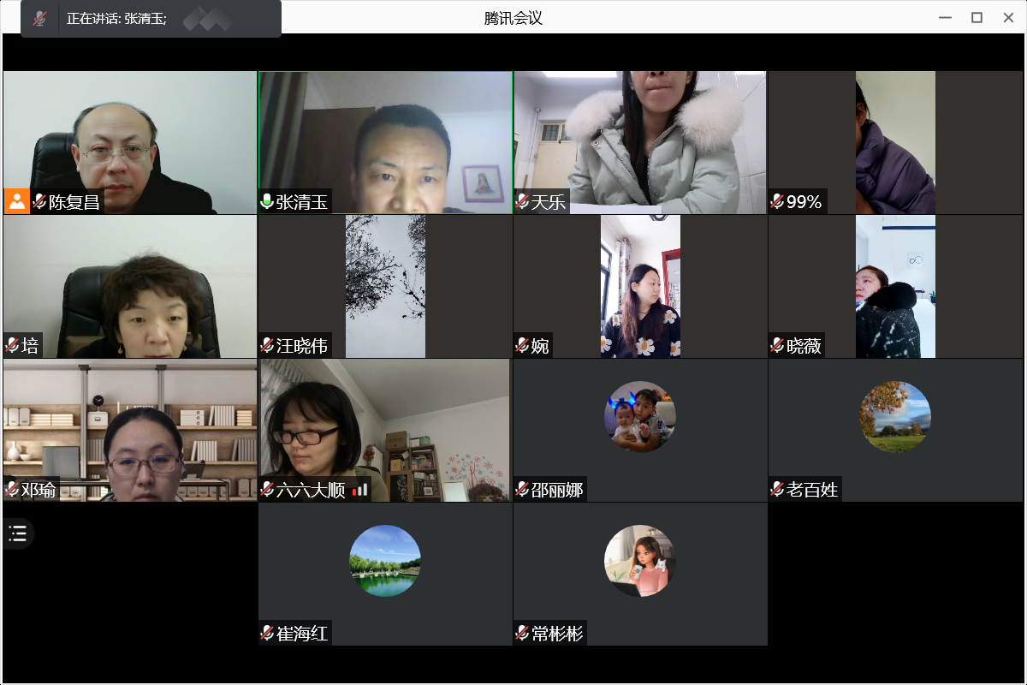Click muted mic icon beside 崔海红
1027x685 pixels.
pos(267,634)
